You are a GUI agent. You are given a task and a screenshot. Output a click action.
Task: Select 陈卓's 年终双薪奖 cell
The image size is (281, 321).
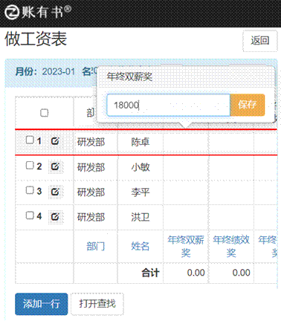coord(186,142)
